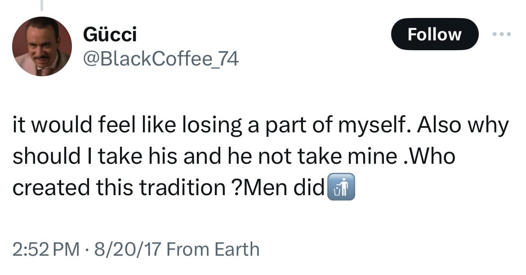Click the thread connector line above avatar
526x275 pixels.
(42, 5)
